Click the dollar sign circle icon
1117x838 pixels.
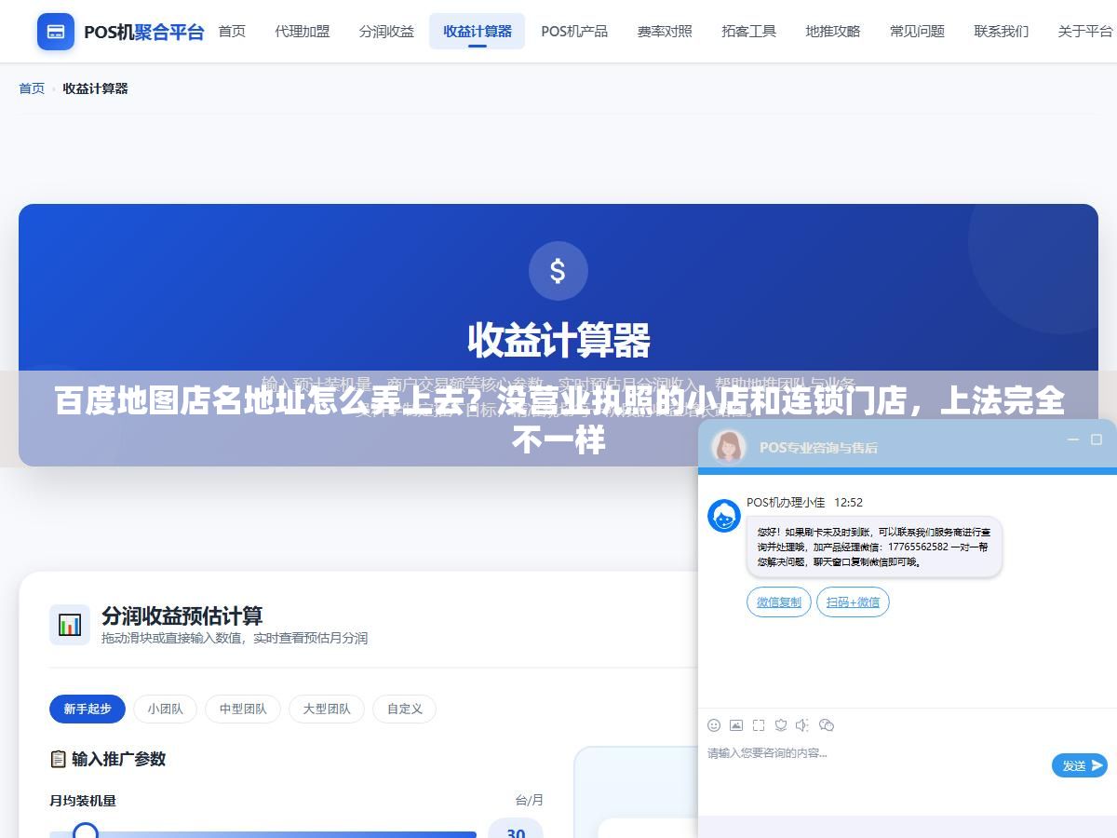(x=558, y=271)
